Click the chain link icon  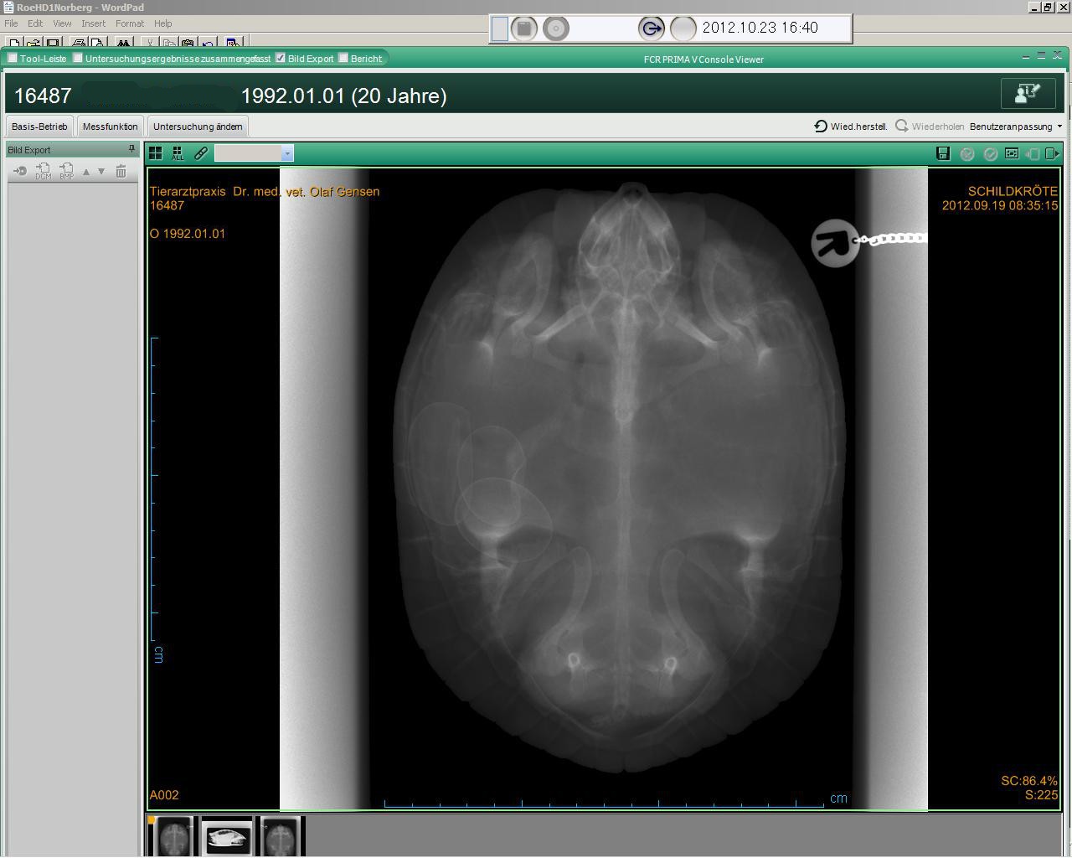pyautogui.click(x=201, y=153)
